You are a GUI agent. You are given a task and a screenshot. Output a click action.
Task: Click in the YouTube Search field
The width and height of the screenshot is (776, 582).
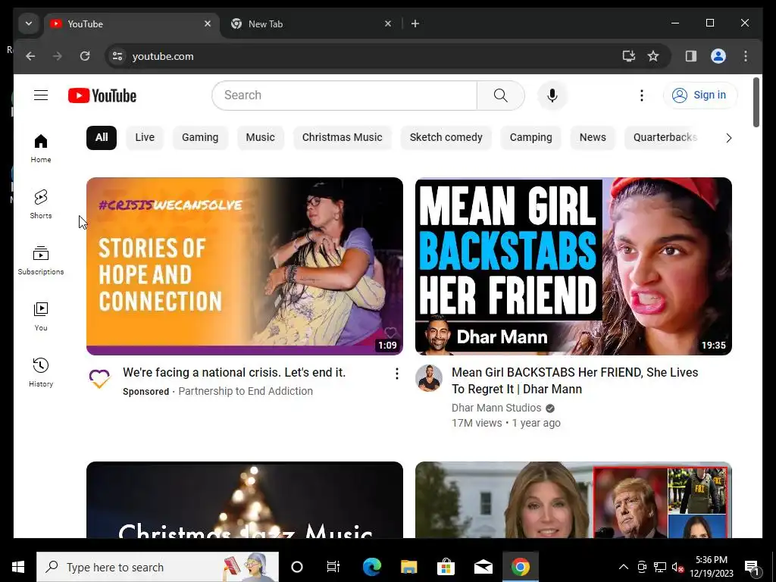[345, 95]
